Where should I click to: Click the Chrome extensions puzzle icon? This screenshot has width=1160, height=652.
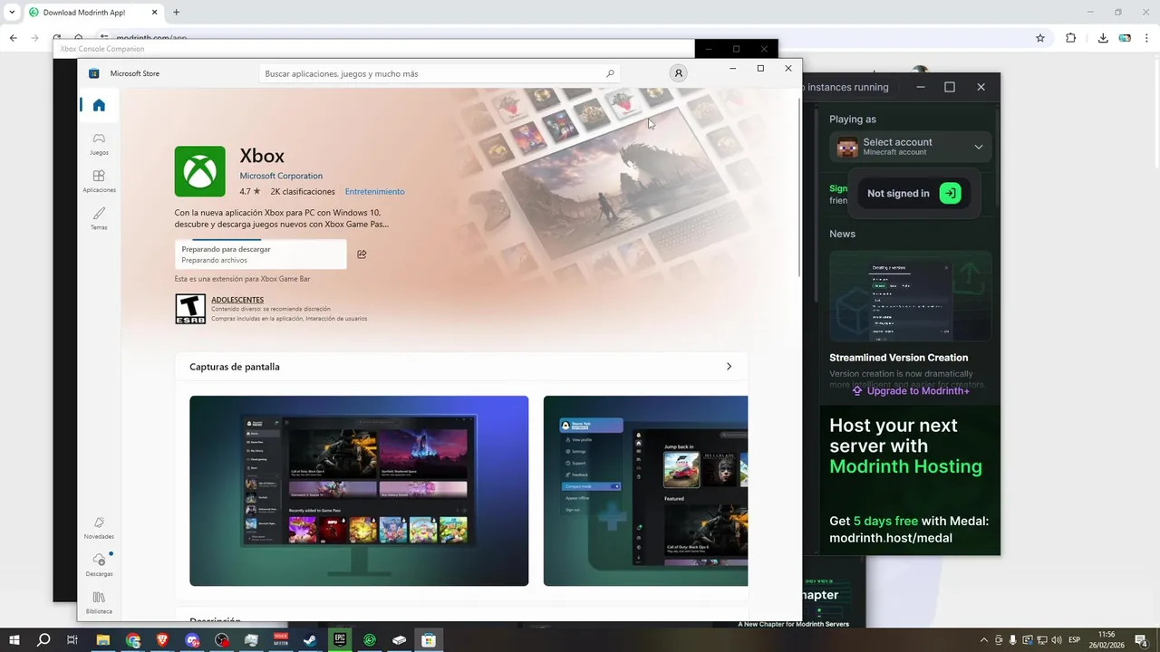point(1070,38)
